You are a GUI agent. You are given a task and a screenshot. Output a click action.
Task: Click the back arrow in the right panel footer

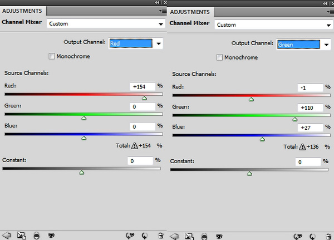pos(174,236)
